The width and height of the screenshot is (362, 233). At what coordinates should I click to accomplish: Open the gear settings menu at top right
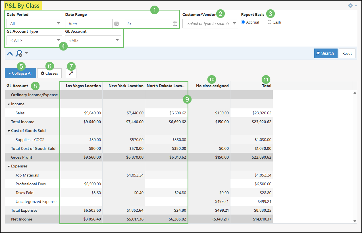pyautogui.click(x=352, y=5)
